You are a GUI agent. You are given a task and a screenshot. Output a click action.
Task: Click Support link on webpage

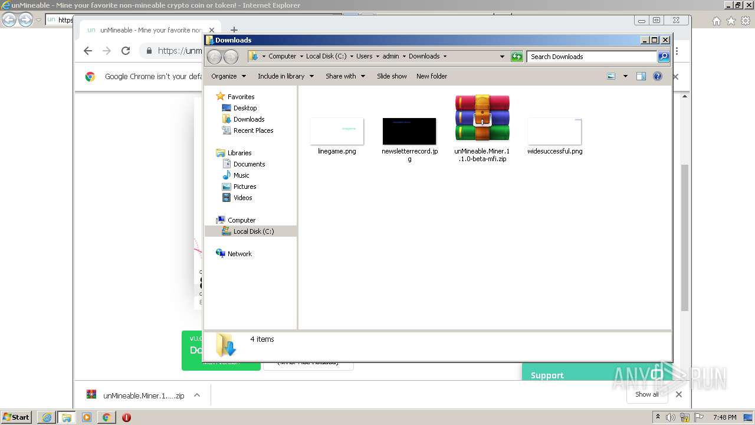(x=547, y=375)
